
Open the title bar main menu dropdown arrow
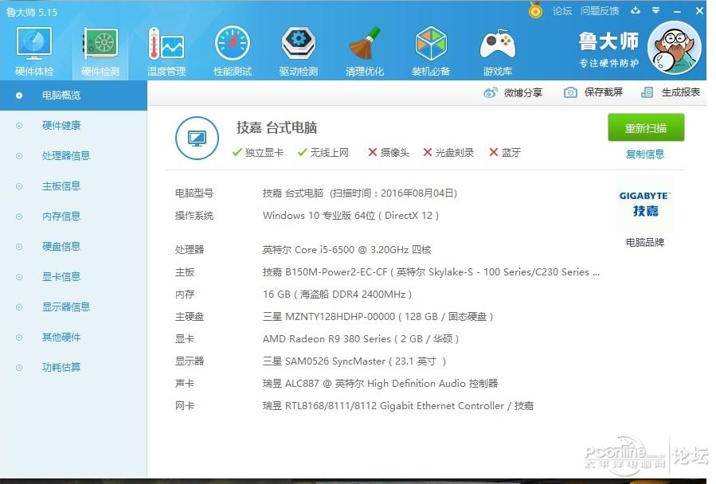pos(655,10)
